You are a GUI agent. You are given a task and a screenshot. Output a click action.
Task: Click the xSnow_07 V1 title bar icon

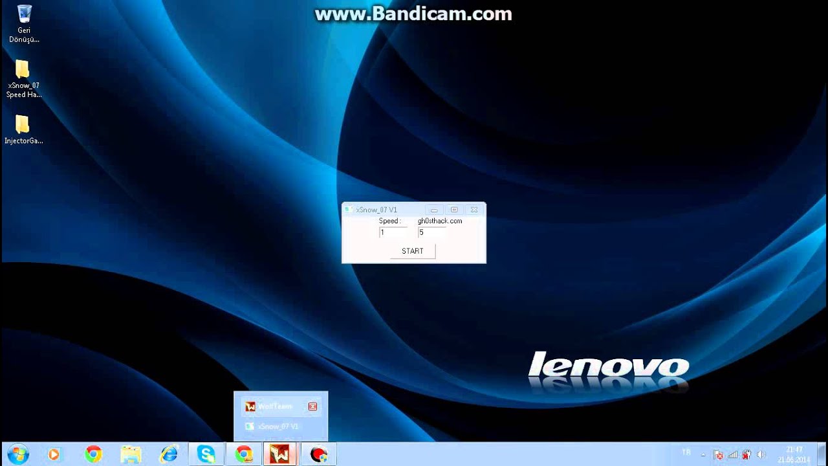349,210
